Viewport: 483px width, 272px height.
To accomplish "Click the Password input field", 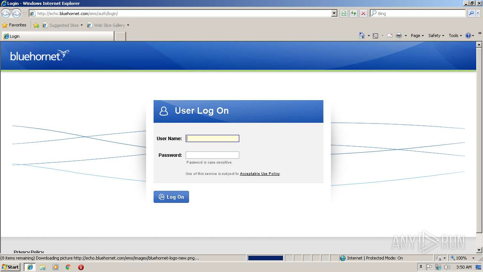I will point(212,155).
